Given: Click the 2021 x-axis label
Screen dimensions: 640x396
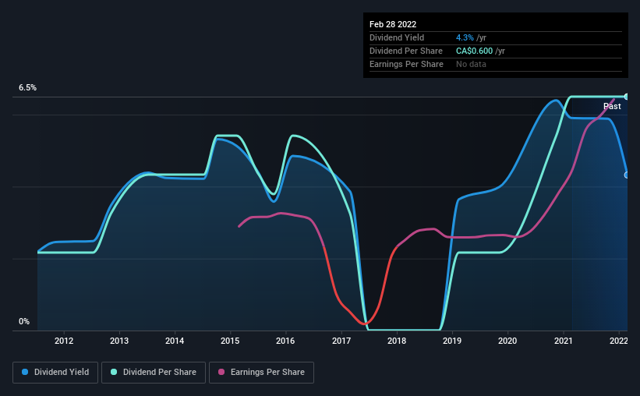Looking at the screenshot, I should click(564, 341).
